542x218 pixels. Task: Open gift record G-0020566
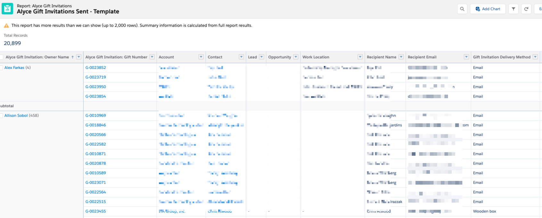(96, 135)
